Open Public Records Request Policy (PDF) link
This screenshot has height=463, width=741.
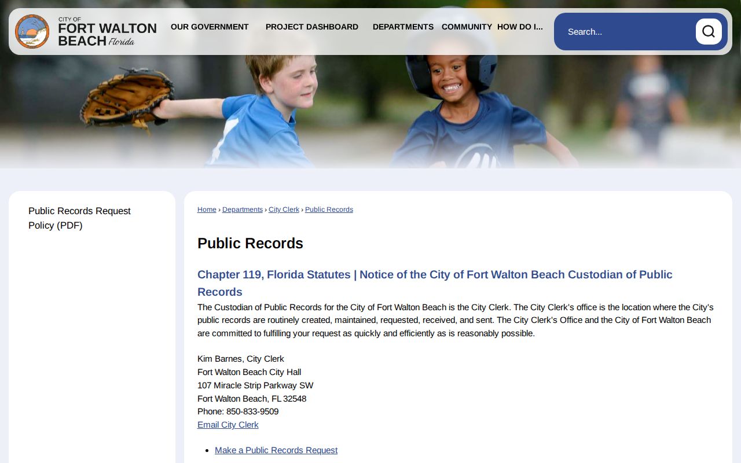click(x=79, y=218)
